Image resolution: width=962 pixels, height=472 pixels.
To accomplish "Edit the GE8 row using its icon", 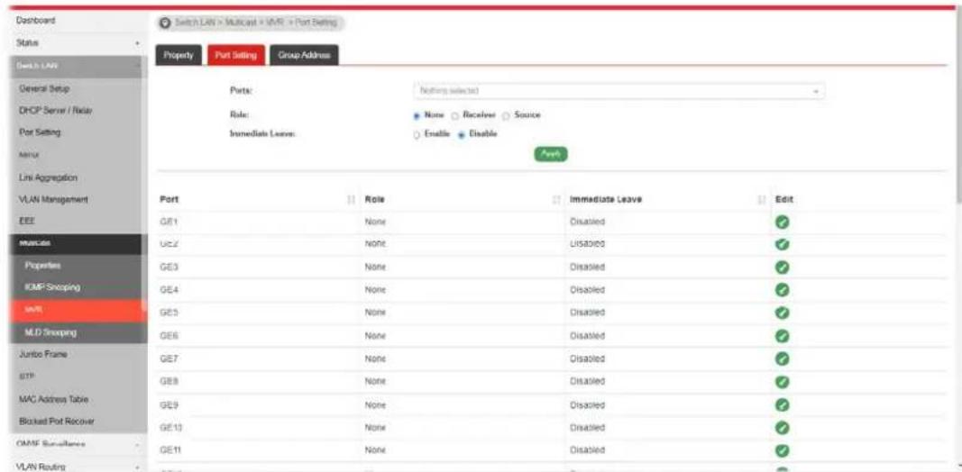I will [782, 381].
